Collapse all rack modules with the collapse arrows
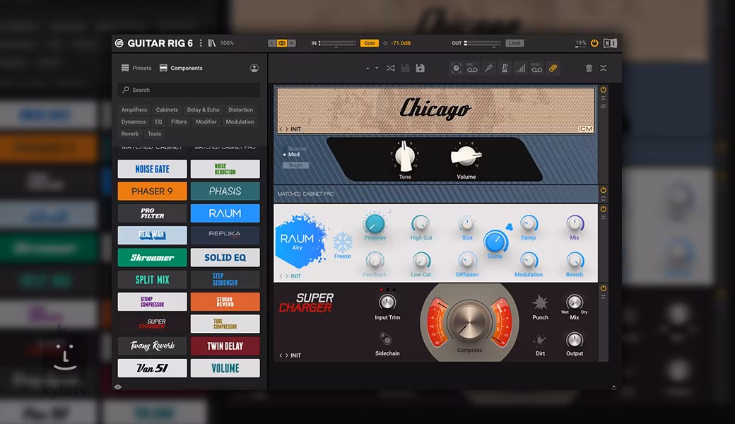This screenshot has width=735, height=424. [604, 68]
